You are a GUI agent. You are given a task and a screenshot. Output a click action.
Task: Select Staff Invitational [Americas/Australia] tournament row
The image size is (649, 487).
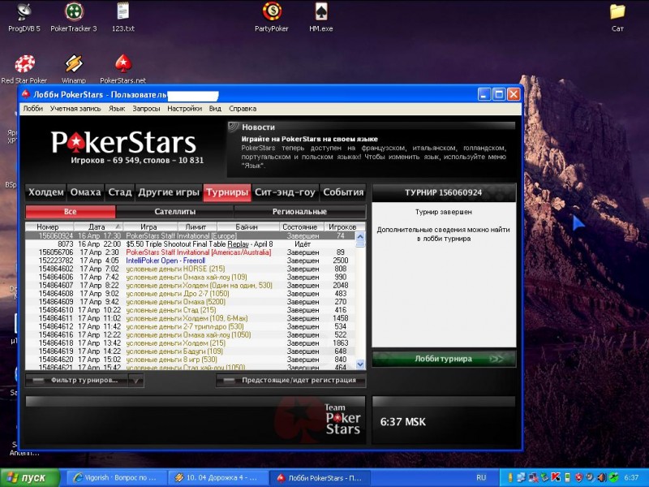point(190,252)
